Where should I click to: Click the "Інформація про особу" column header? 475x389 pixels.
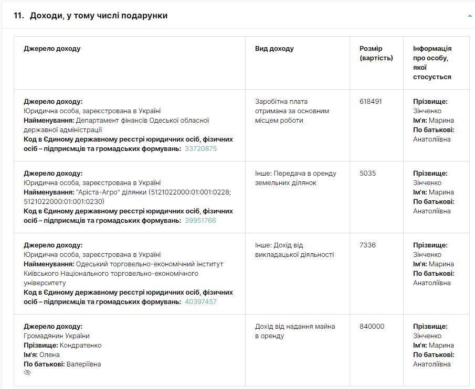[432, 62]
